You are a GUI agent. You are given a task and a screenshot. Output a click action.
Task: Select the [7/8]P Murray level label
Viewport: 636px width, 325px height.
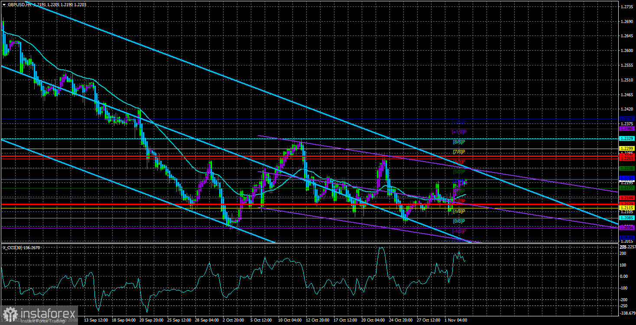coord(459,152)
